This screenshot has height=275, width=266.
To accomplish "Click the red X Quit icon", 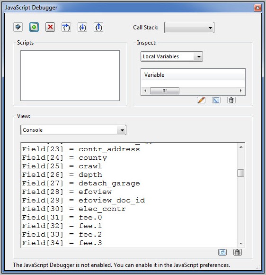I will 50,27.
